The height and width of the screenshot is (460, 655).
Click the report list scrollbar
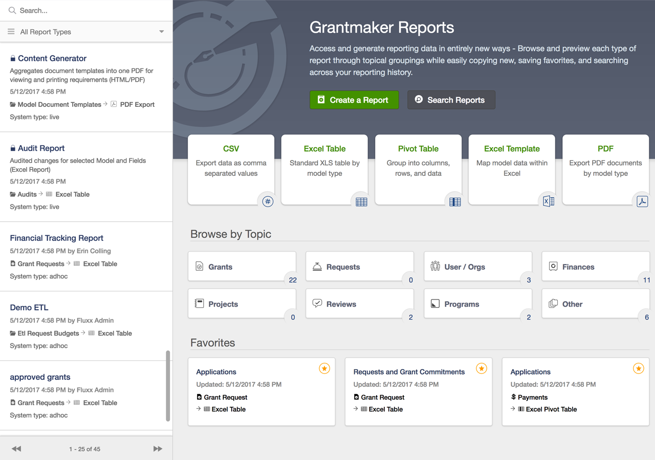click(168, 386)
